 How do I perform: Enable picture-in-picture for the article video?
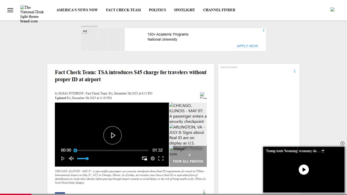tap(145, 158)
